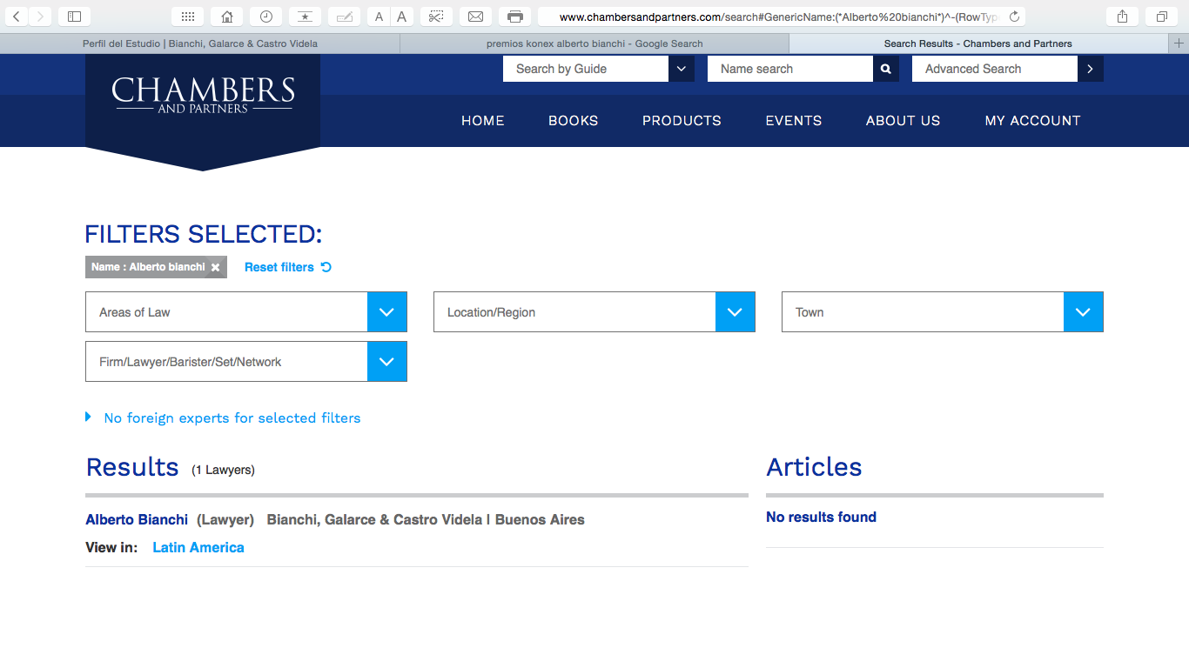Focus the Name search input field
This screenshot has width=1189, height=668.
coord(790,69)
